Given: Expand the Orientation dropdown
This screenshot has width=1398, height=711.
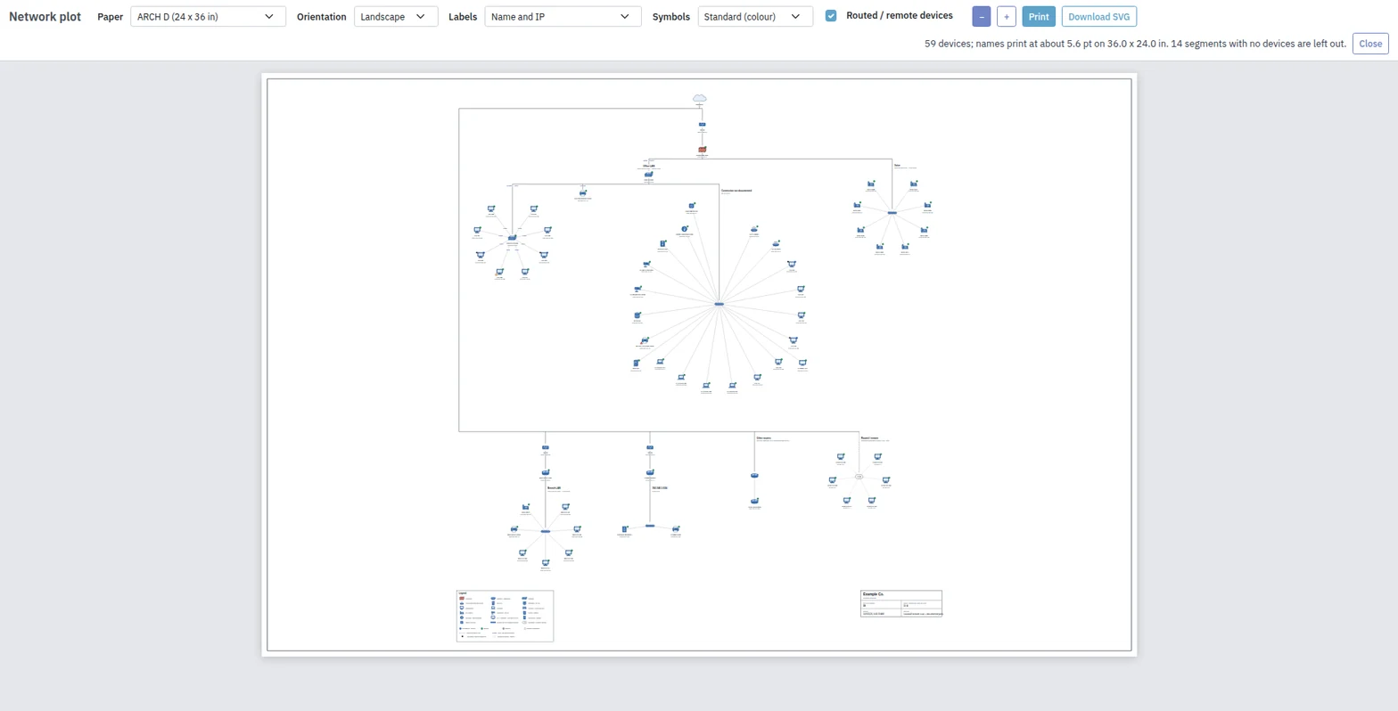Looking at the screenshot, I should coord(396,17).
